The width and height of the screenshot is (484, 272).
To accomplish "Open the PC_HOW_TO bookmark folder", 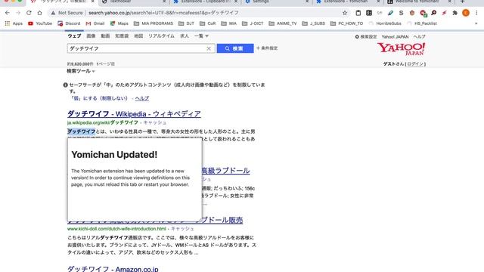I will point(346,23).
